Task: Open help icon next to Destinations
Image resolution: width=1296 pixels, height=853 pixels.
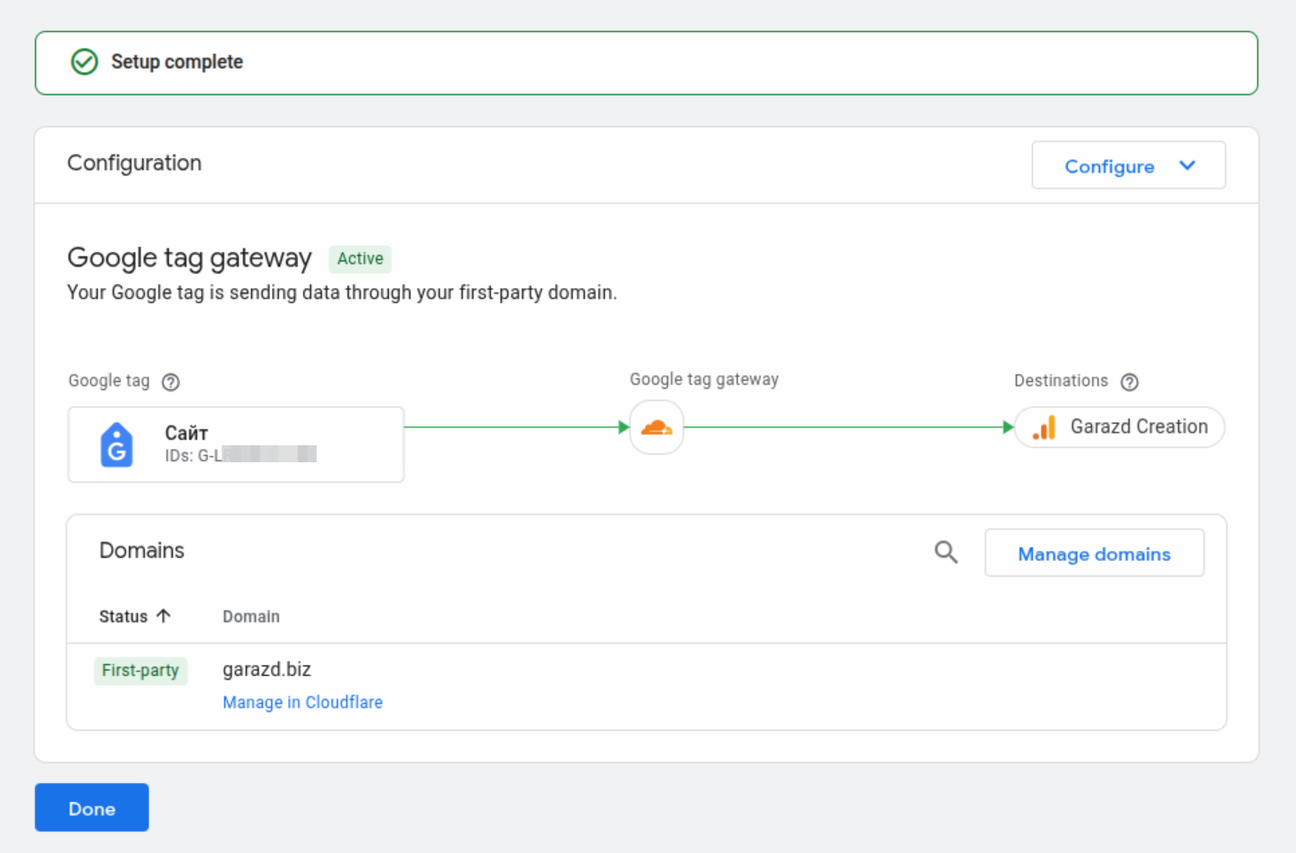Action: pos(1130,382)
